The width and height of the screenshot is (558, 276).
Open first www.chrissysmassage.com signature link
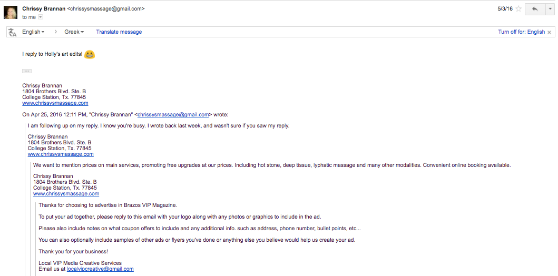55,103
